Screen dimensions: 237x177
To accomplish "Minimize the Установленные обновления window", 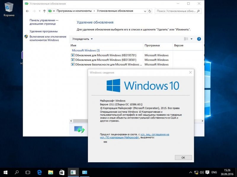I will [178, 4].
